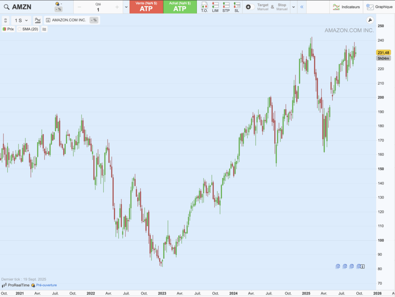Collapse the toolbar with the double-chevron
This screenshot has width=395, height=297.
[x=302, y=7]
